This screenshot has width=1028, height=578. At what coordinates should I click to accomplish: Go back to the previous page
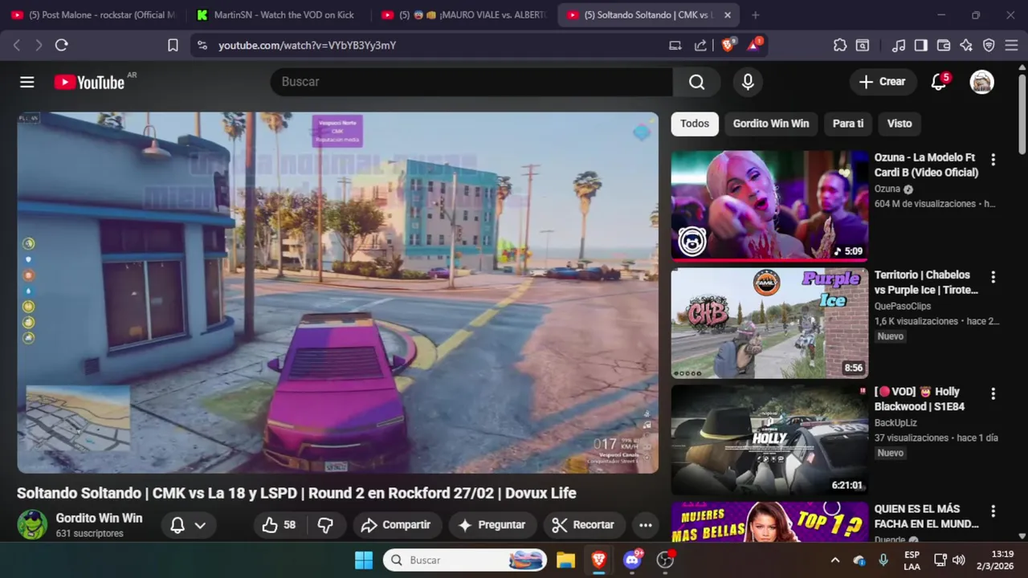(x=17, y=46)
